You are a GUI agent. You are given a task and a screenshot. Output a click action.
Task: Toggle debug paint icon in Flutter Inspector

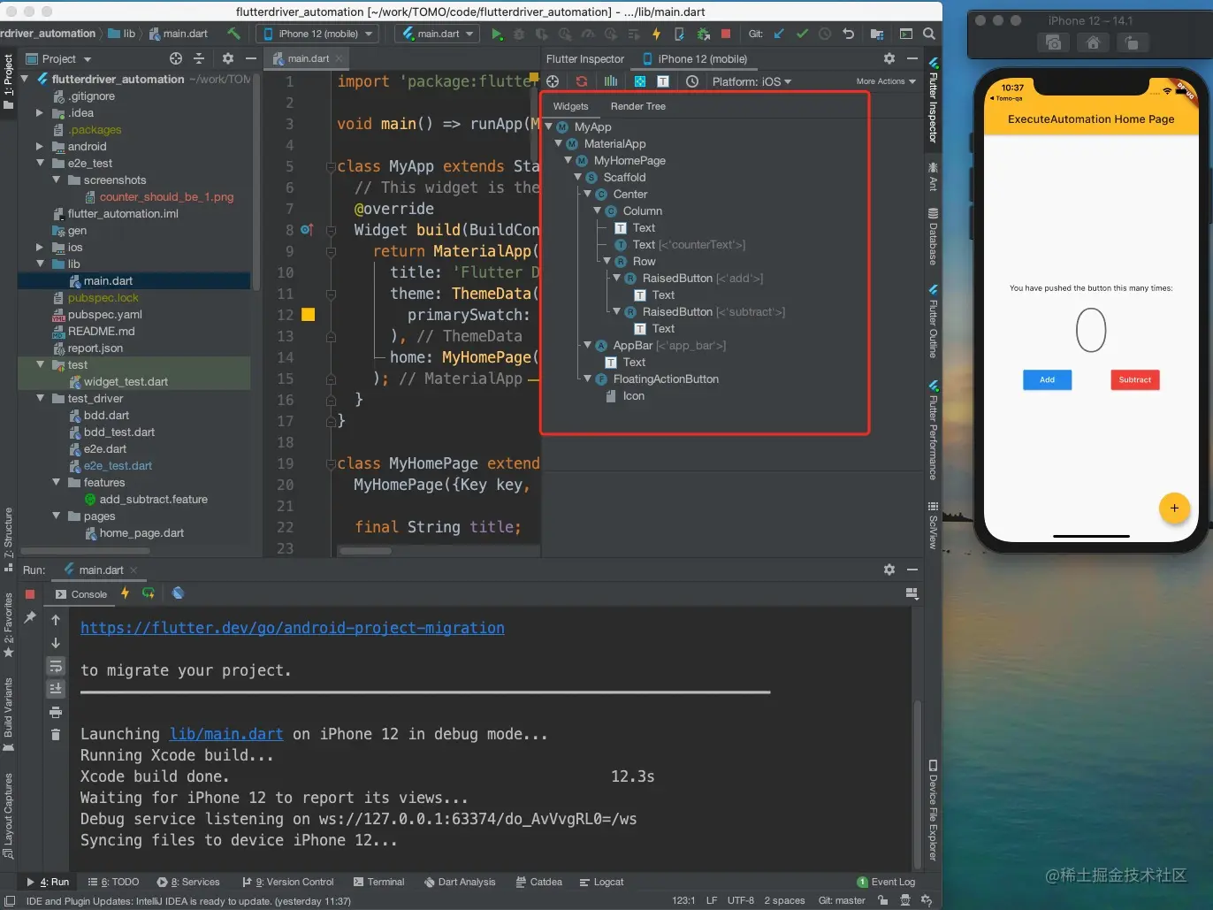[640, 81]
